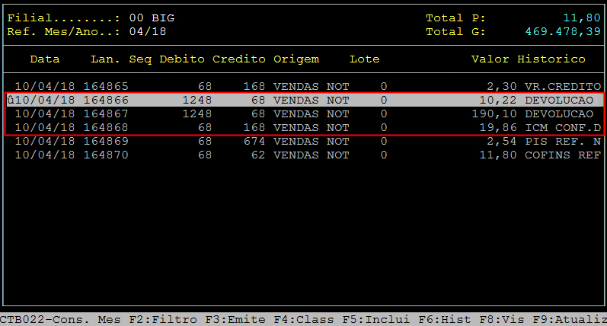Click the Data column header

coord(45,59)
